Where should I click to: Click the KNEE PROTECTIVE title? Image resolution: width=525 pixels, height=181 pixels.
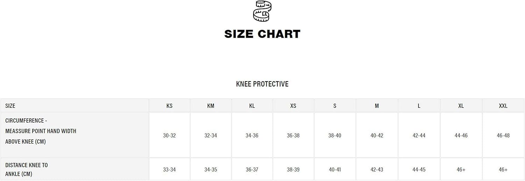tap(262, 84)
